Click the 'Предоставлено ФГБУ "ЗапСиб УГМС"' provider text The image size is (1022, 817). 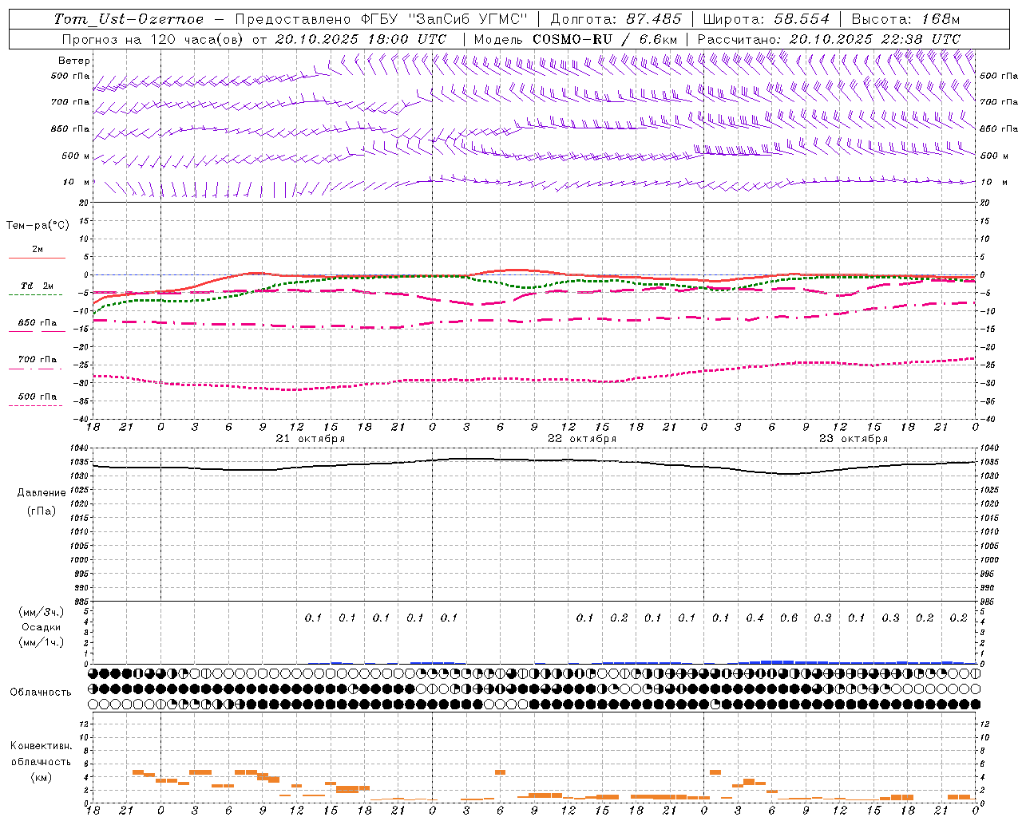(382, 19)
